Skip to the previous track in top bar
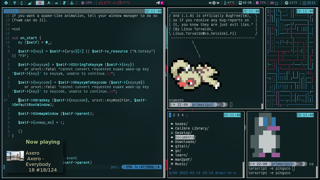320x180 pixels. (210, 3)
